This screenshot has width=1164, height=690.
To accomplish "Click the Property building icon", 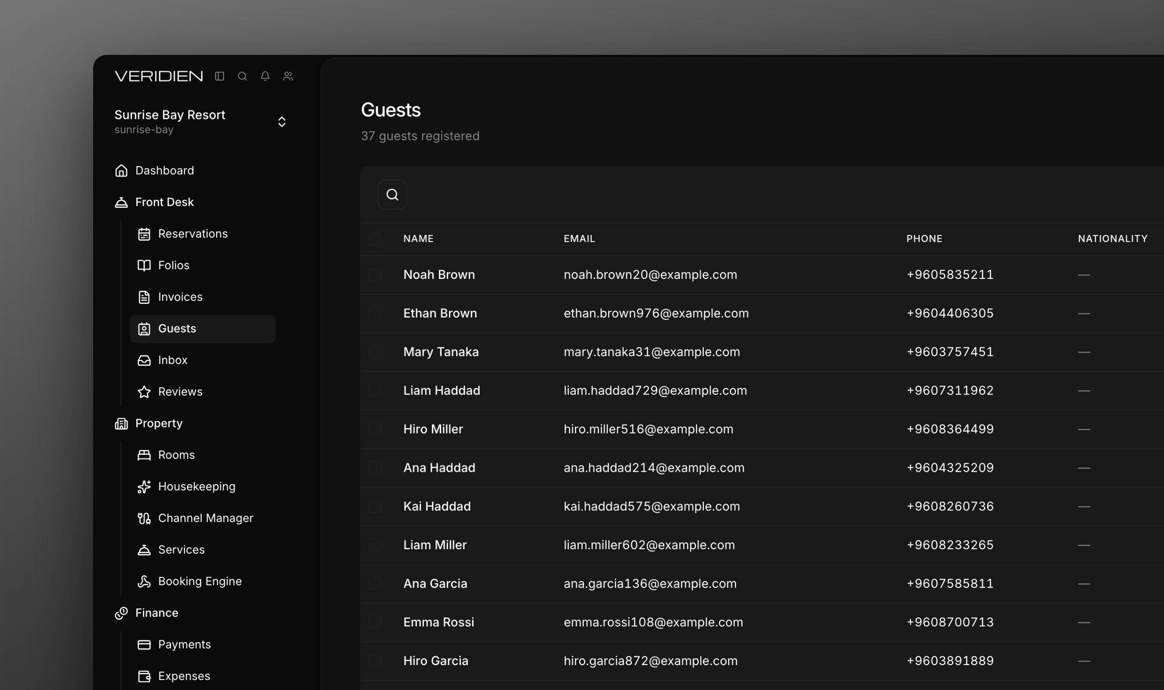I will tap(121, 424).
